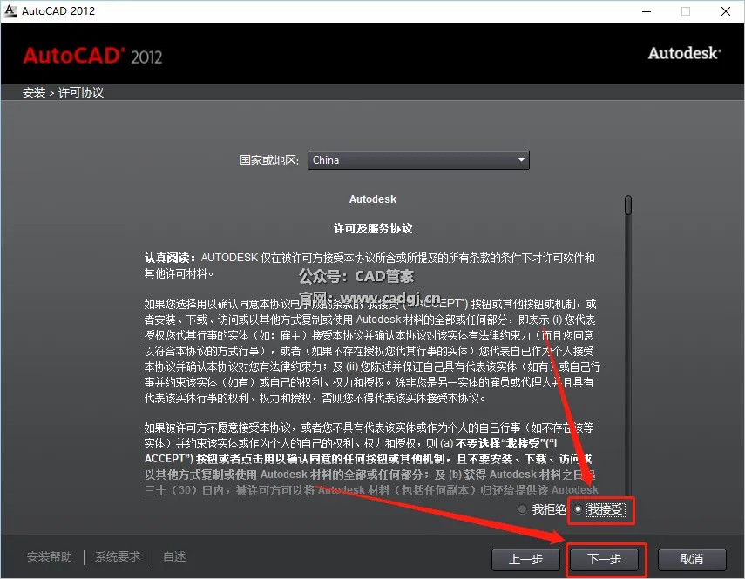Click the 安装 > 许可协议 breadcrumb text
The width and height of the screenshot is (745, 579).
(64, 92)
